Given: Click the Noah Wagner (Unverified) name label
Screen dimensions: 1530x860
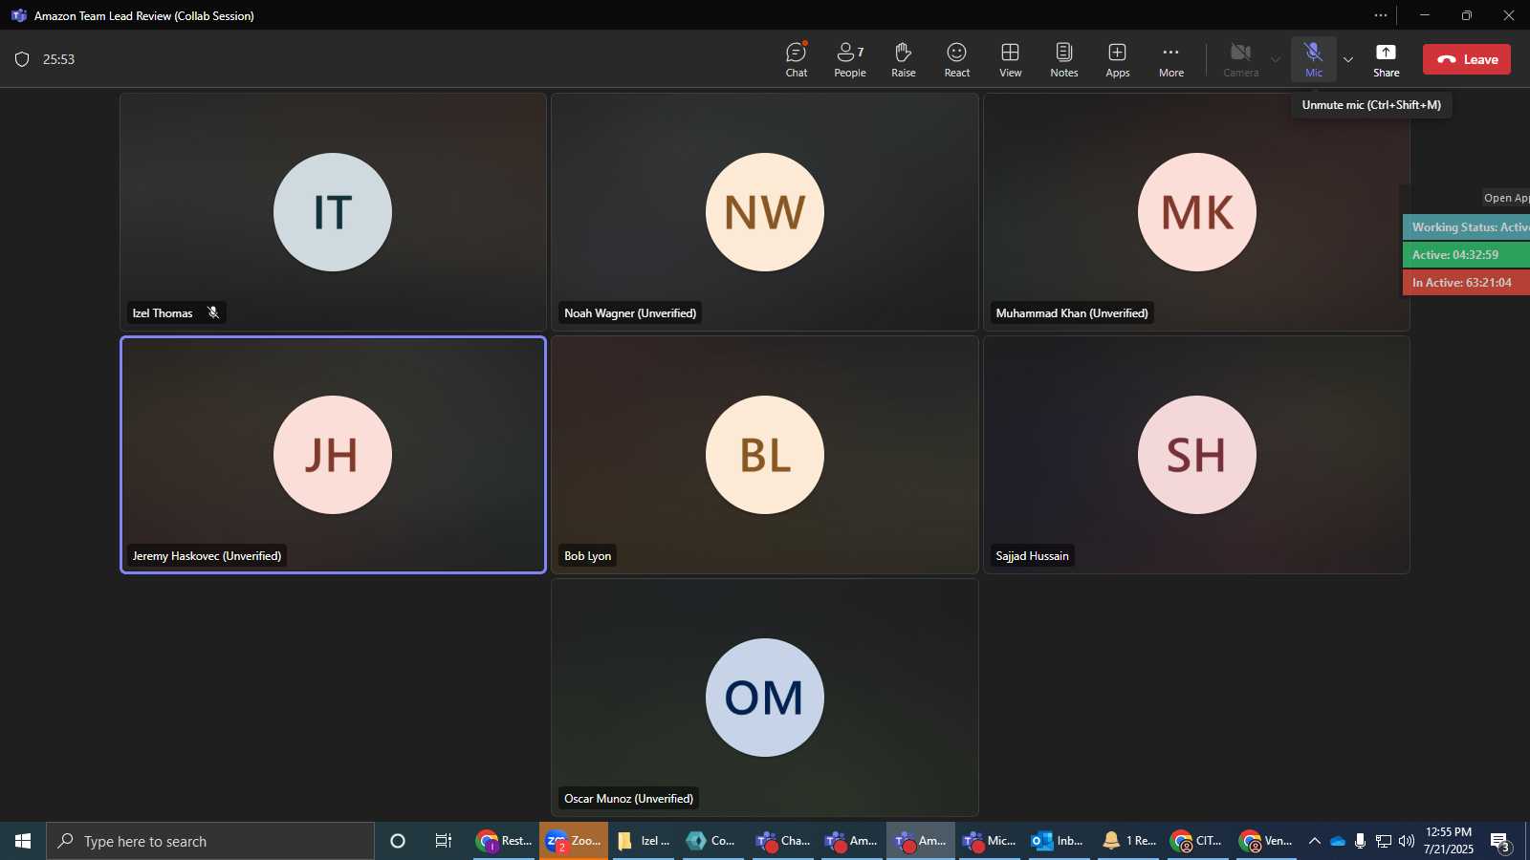Looking at the screenshot, I should (x=630, y=313).
